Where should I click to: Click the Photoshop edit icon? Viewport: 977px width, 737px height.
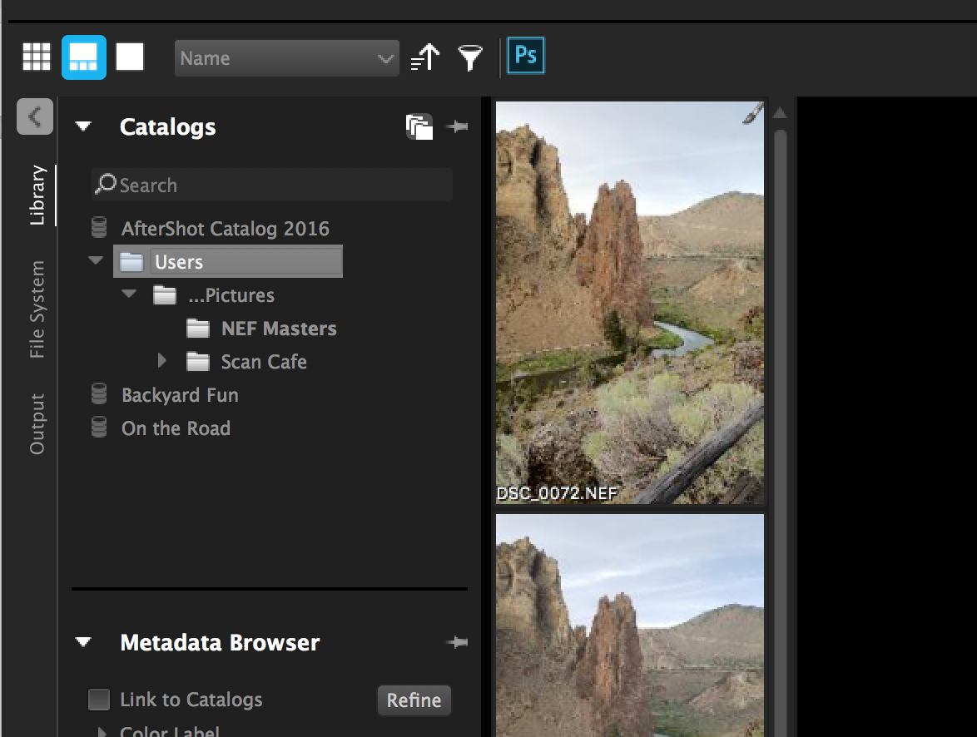coord(526,57)
